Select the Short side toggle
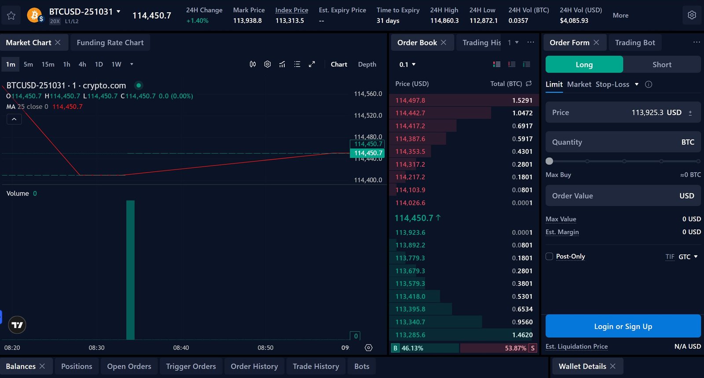 click(x=662, y=64)
